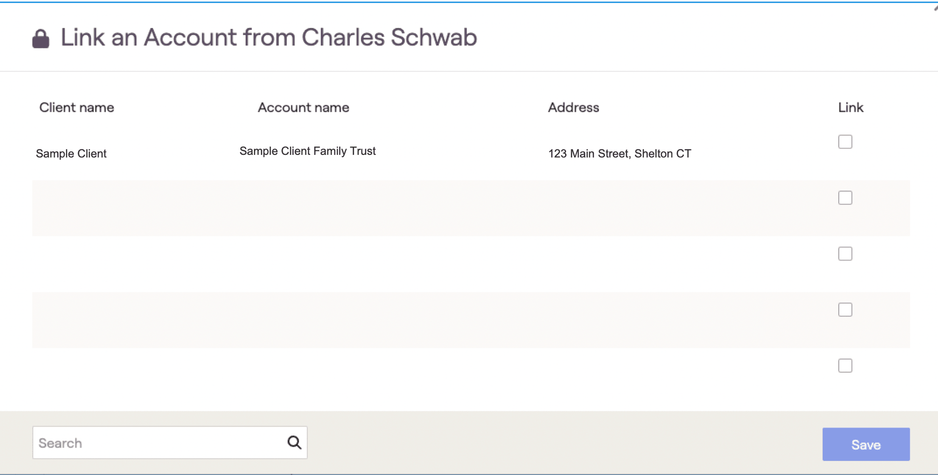Image resolution: width=938 pixels, height=475 pixels.
Task: Tick the second row's Link checkbox
Action: [x=845, y=198]
